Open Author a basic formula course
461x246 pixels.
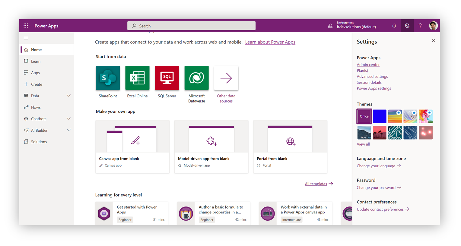tap(214, 213)
